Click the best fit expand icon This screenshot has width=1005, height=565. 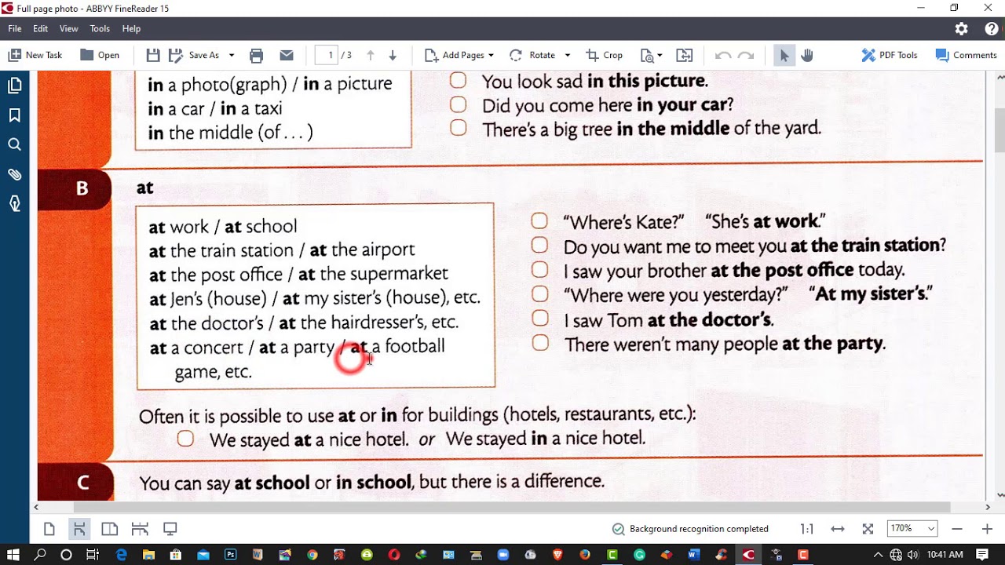pos(868,529)
